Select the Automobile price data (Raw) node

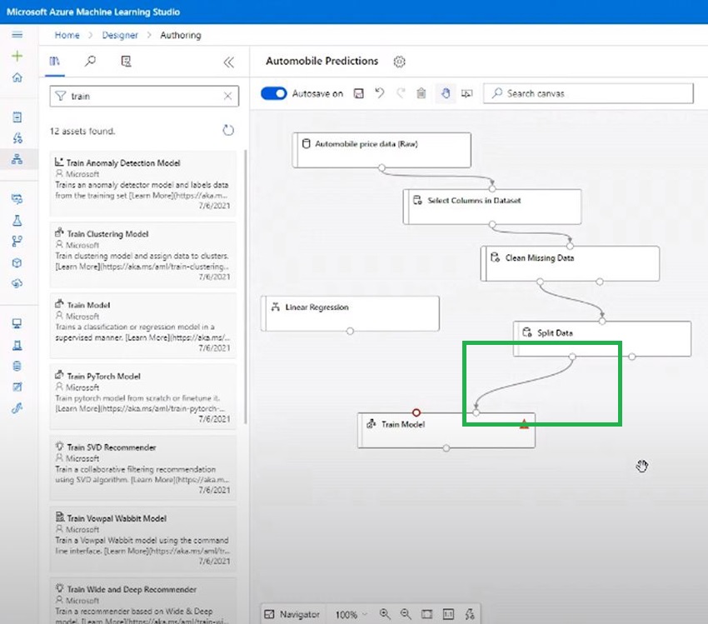click(381, 150)
